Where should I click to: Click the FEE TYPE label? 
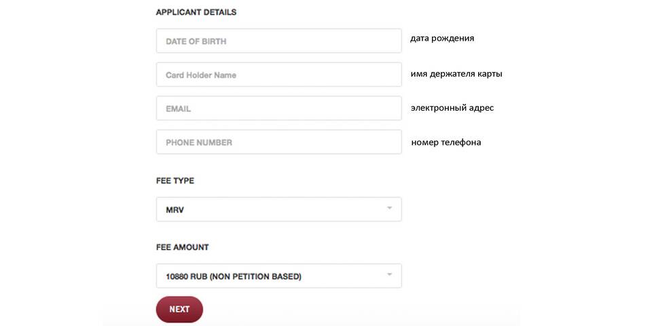(175, 181)
